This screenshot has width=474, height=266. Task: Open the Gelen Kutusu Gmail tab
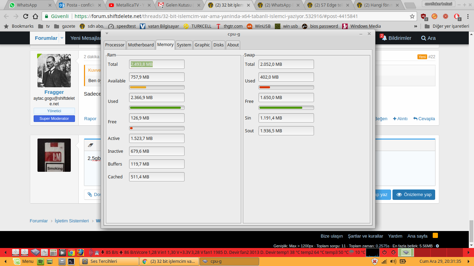[x=179, y=5]
